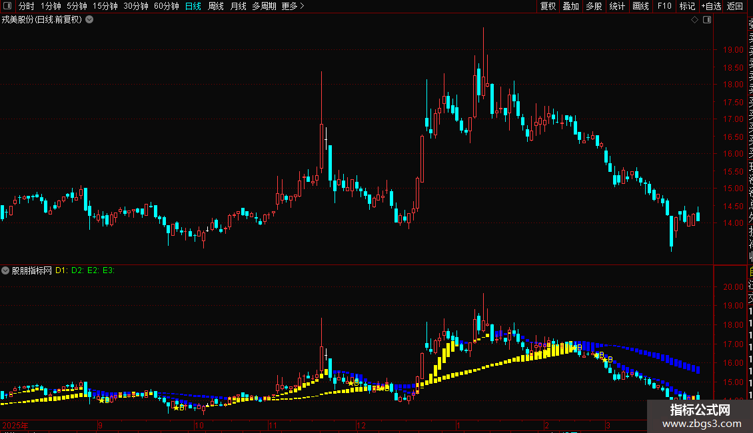Image resolution: width=753 pixels, height=433 pixels.
Task: Toggle the sidebar panel icon at top-left
Action: coord(7,6)
